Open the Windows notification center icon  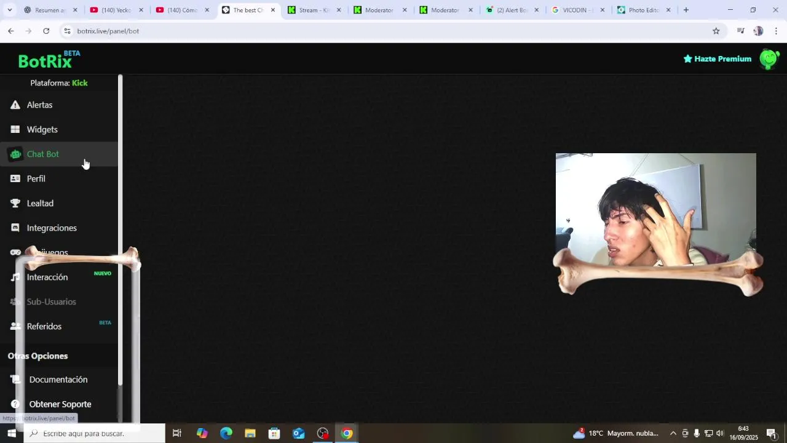(x=771, y=433)
